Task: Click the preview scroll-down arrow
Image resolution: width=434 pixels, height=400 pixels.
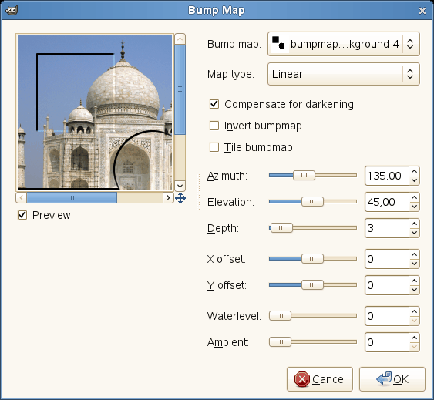Action: pyautogui.click(x=180, y=186)
